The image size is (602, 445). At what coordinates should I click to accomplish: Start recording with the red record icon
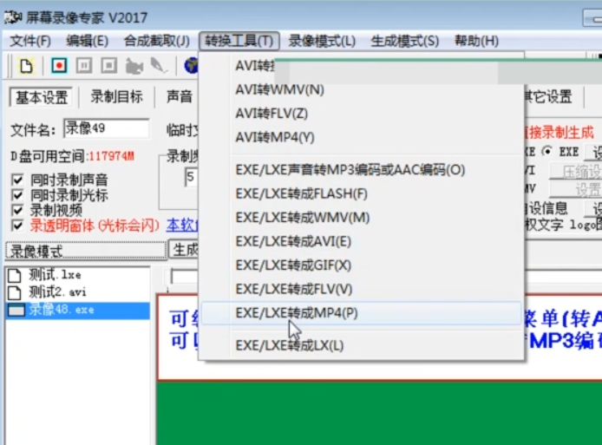pos(59,66)
